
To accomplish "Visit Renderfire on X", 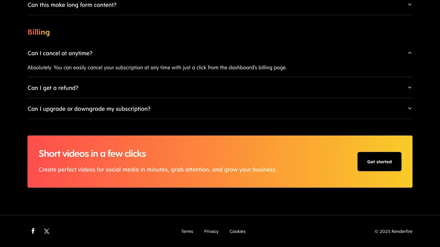I will 47,231.
